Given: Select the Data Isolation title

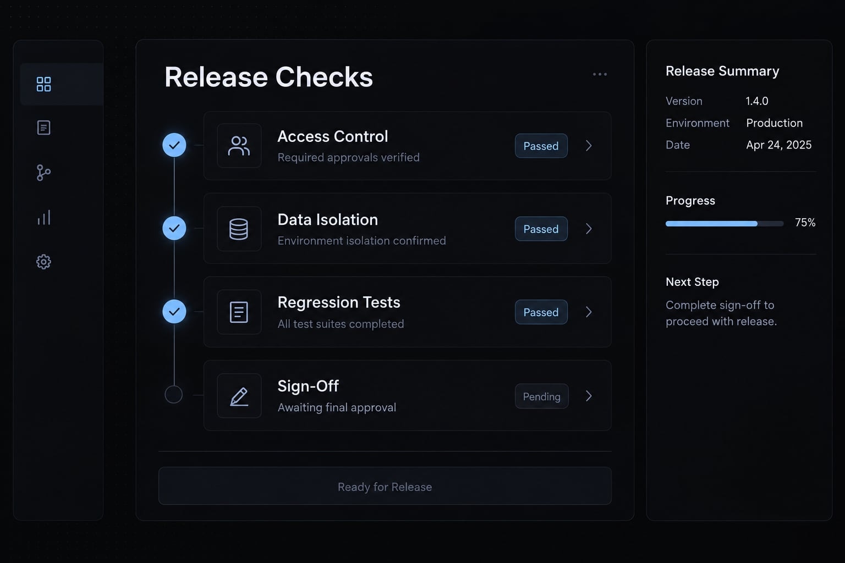Looking at the screenshot, I should 328,219.
